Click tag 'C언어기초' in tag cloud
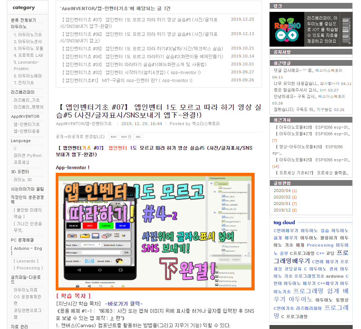 tap(284, 308)
